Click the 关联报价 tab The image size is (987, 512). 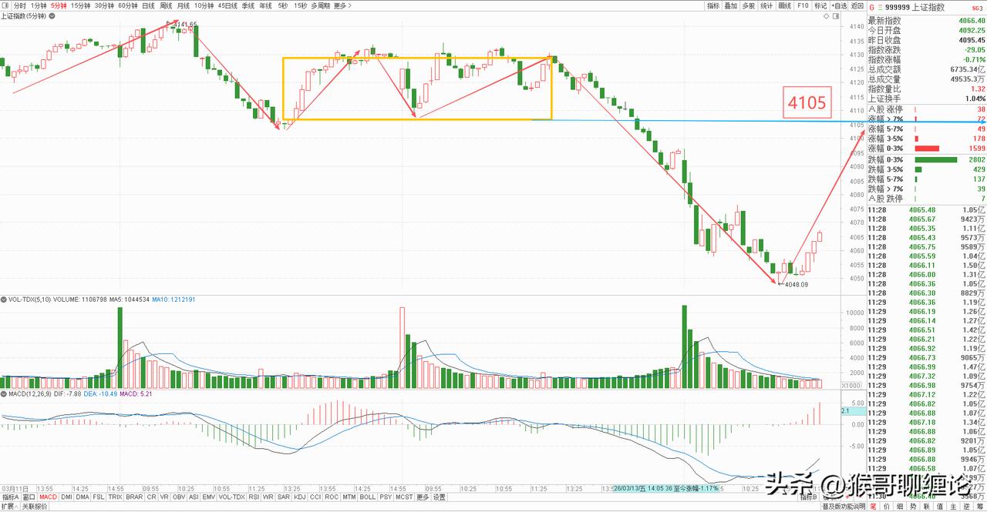point(35,507)
